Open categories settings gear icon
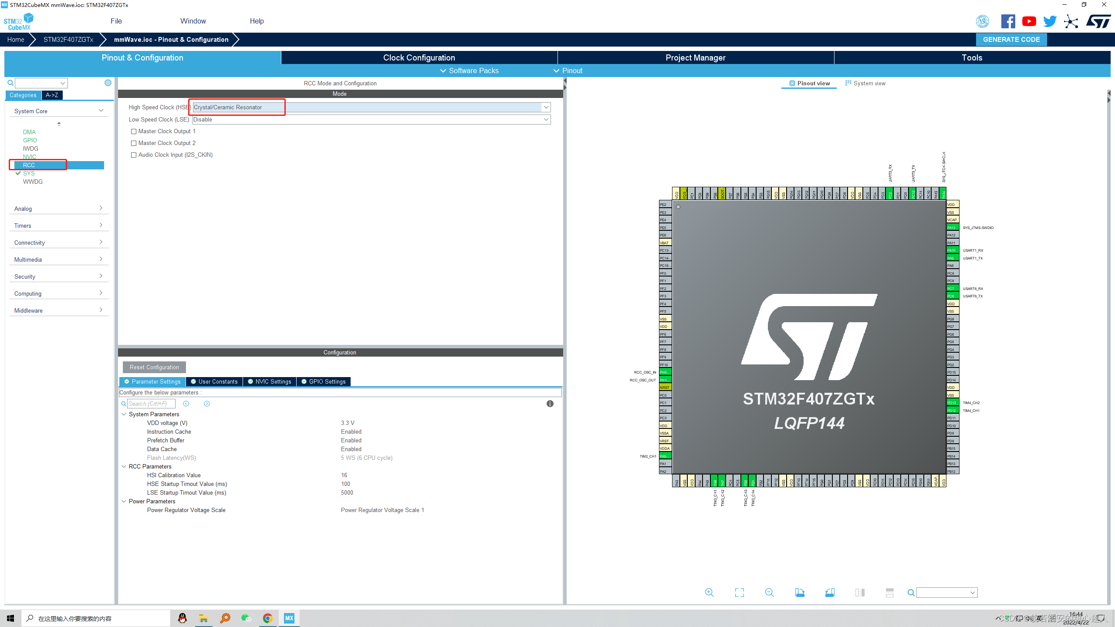Image resolution: width=1115 pixels, height=627 pixels. click(108, 83)
